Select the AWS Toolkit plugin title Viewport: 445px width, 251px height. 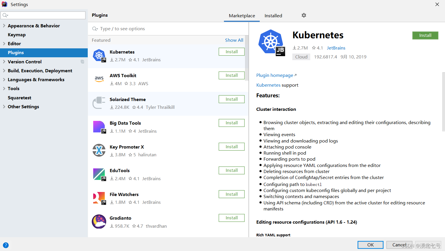point(123,76)
